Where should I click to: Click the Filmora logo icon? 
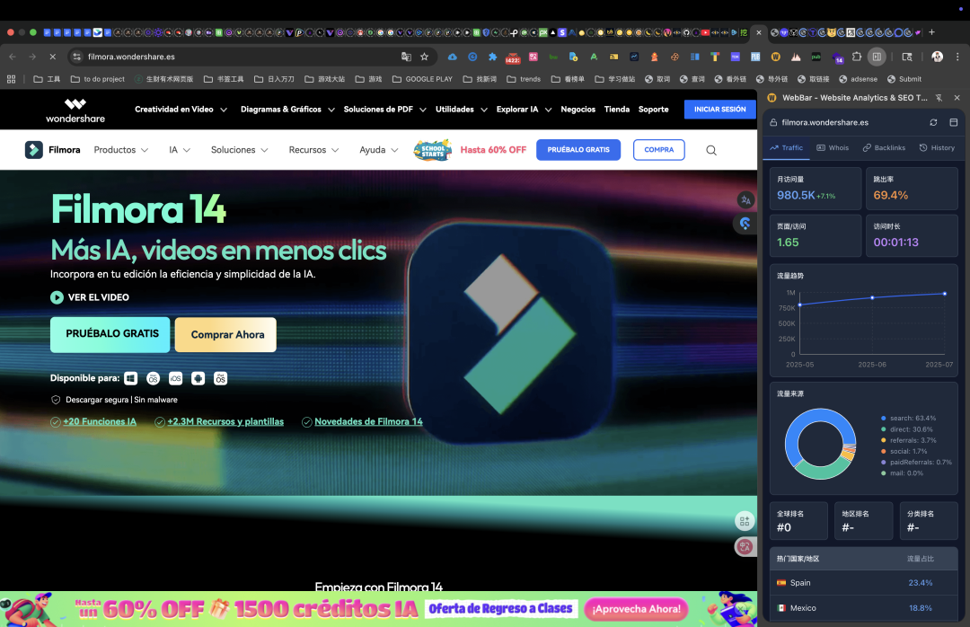click(x=34, y=150)
